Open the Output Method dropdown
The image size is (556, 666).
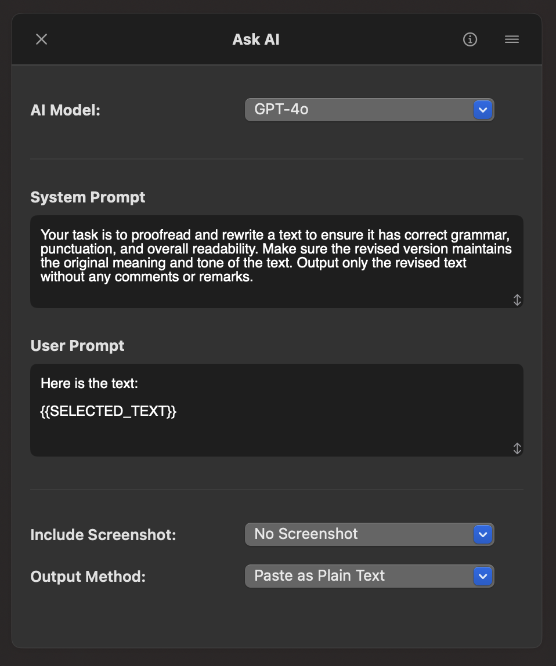pyautogui.click(x=370, y=576)
